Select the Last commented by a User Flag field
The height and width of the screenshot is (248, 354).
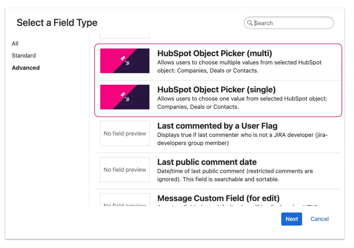[218, 133]
